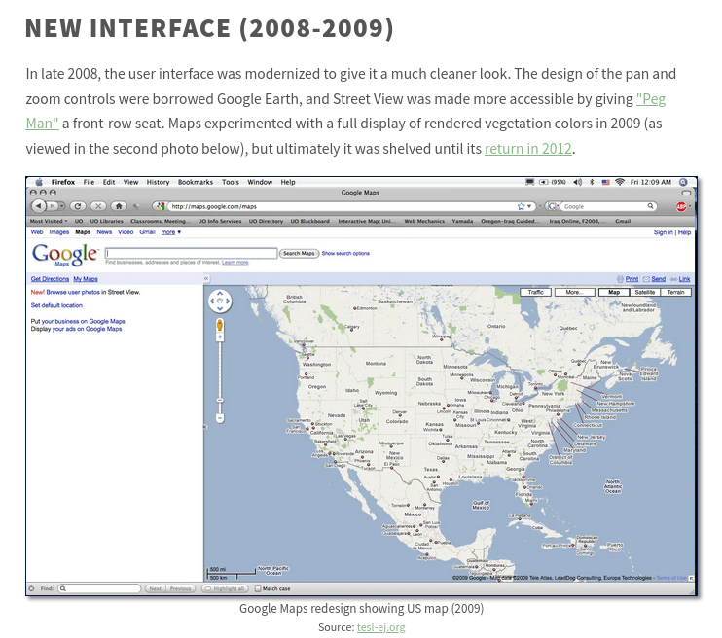
Task: Click the Firefox home toolbar icon
Action: [119, 206]
